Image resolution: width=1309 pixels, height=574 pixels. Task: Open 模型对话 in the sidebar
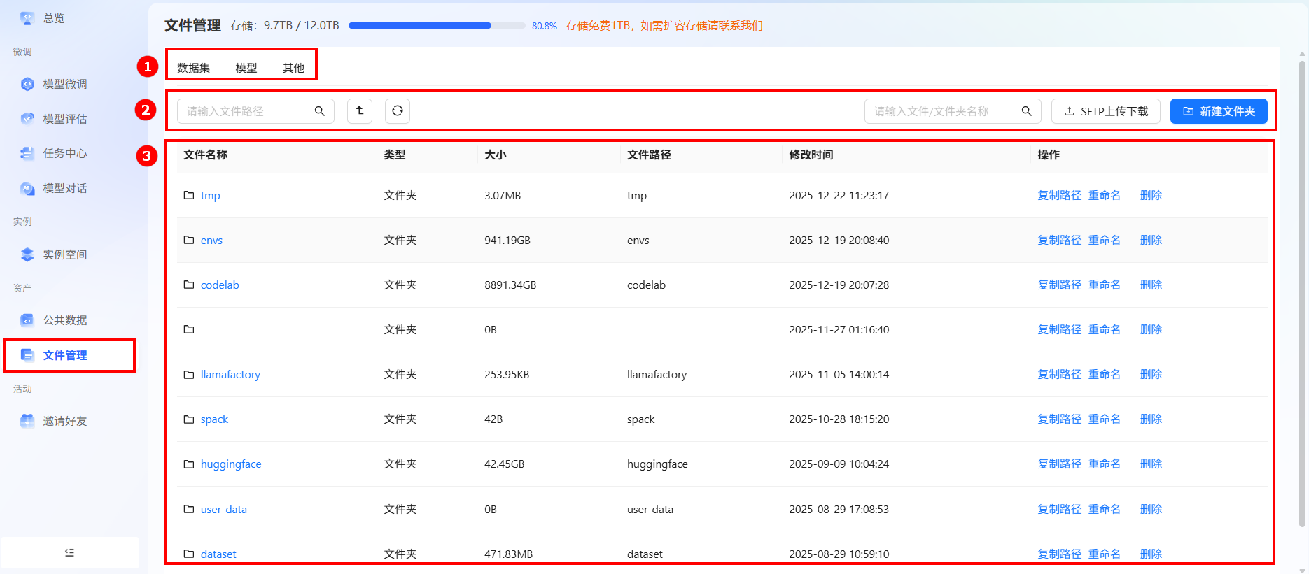point(64,188)
